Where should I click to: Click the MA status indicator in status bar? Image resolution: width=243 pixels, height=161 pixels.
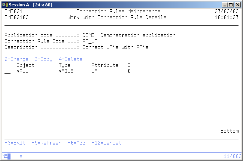[4, 156]
